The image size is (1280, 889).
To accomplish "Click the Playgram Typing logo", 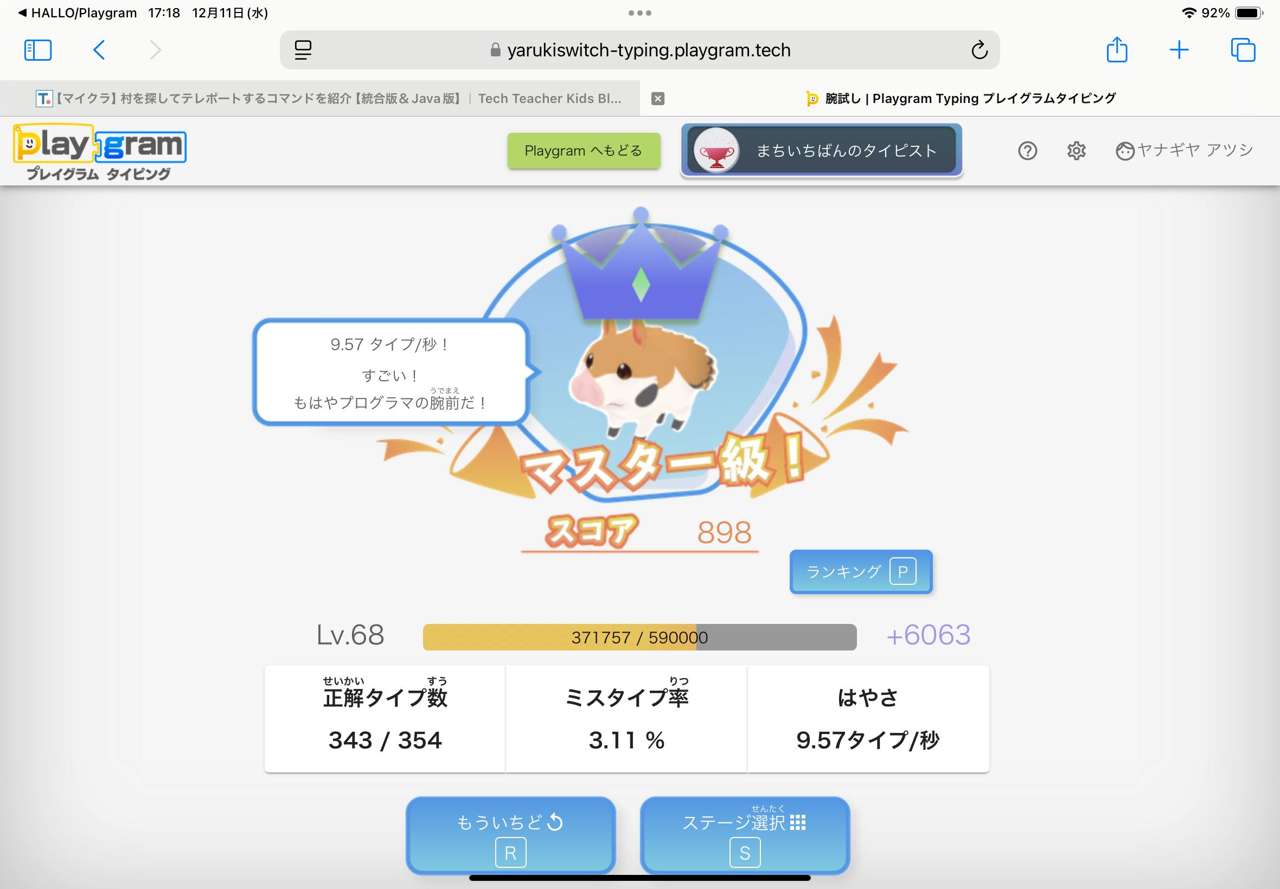I will [x=99, y=151].
